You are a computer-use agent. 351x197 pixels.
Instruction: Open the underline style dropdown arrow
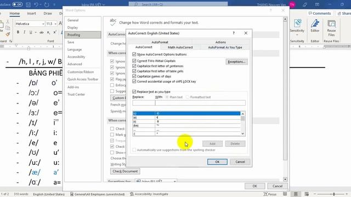(x=36, y=33)
